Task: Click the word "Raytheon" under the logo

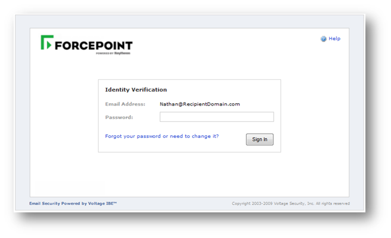Action: tap(122, 53)
